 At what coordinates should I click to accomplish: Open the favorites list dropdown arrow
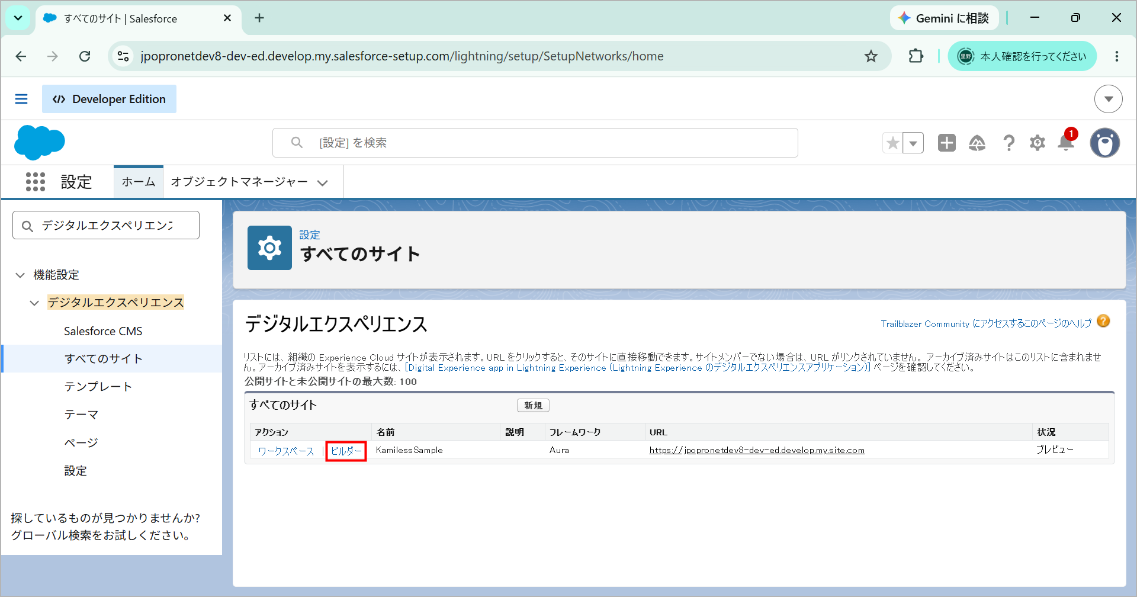click(x=913, y=143)
